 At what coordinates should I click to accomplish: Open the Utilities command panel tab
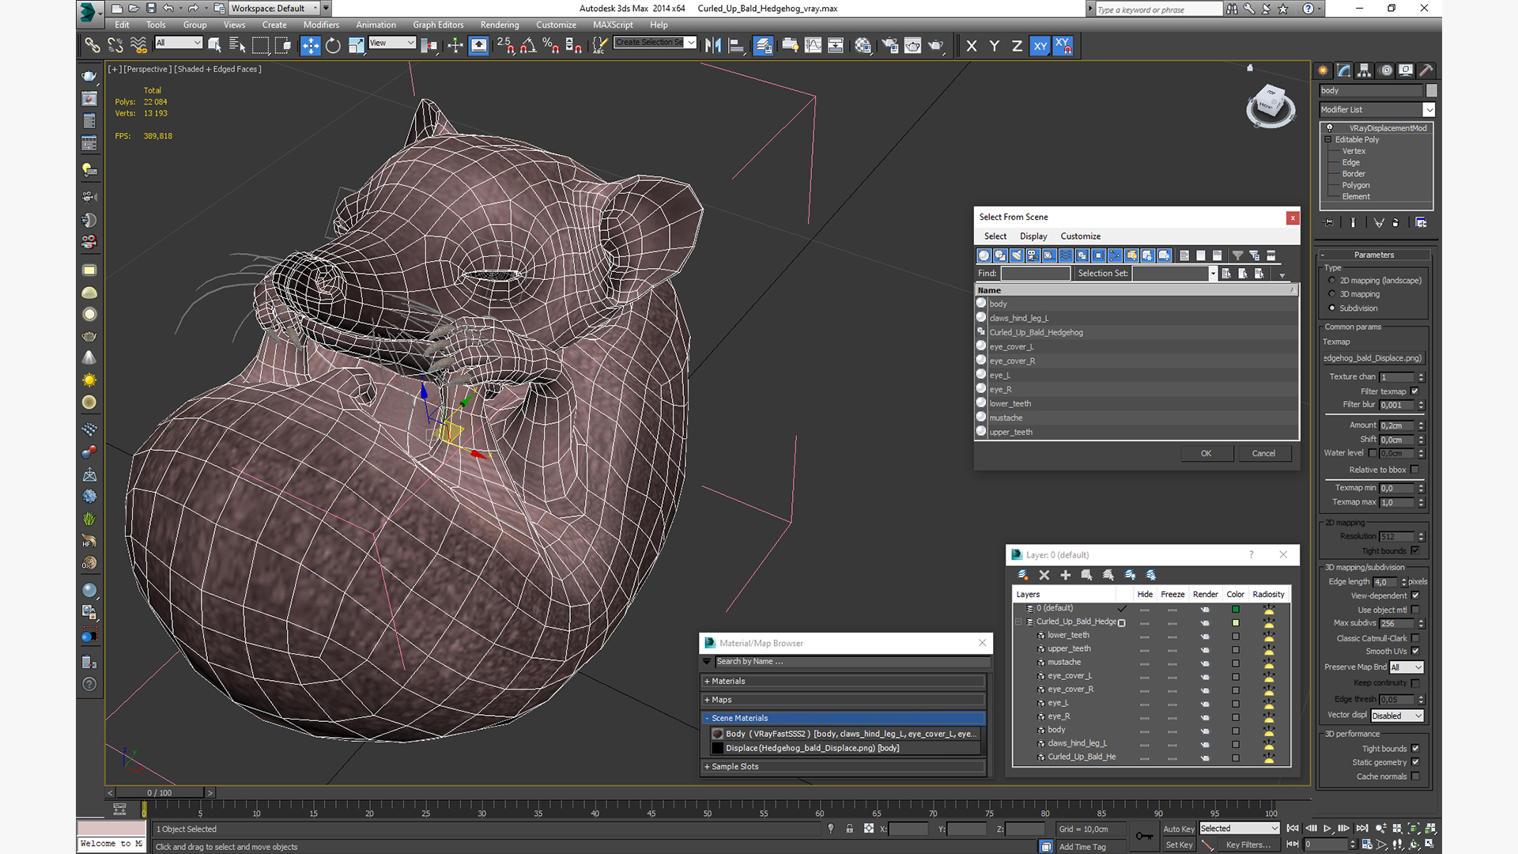click(1426, 70)
